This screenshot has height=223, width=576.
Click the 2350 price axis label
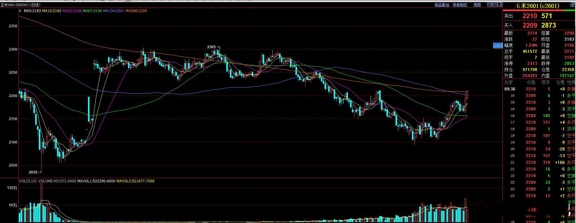pos(13,26)
